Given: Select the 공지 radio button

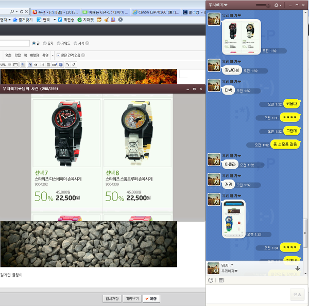Looking at the screenshot, I should point(45,43).
